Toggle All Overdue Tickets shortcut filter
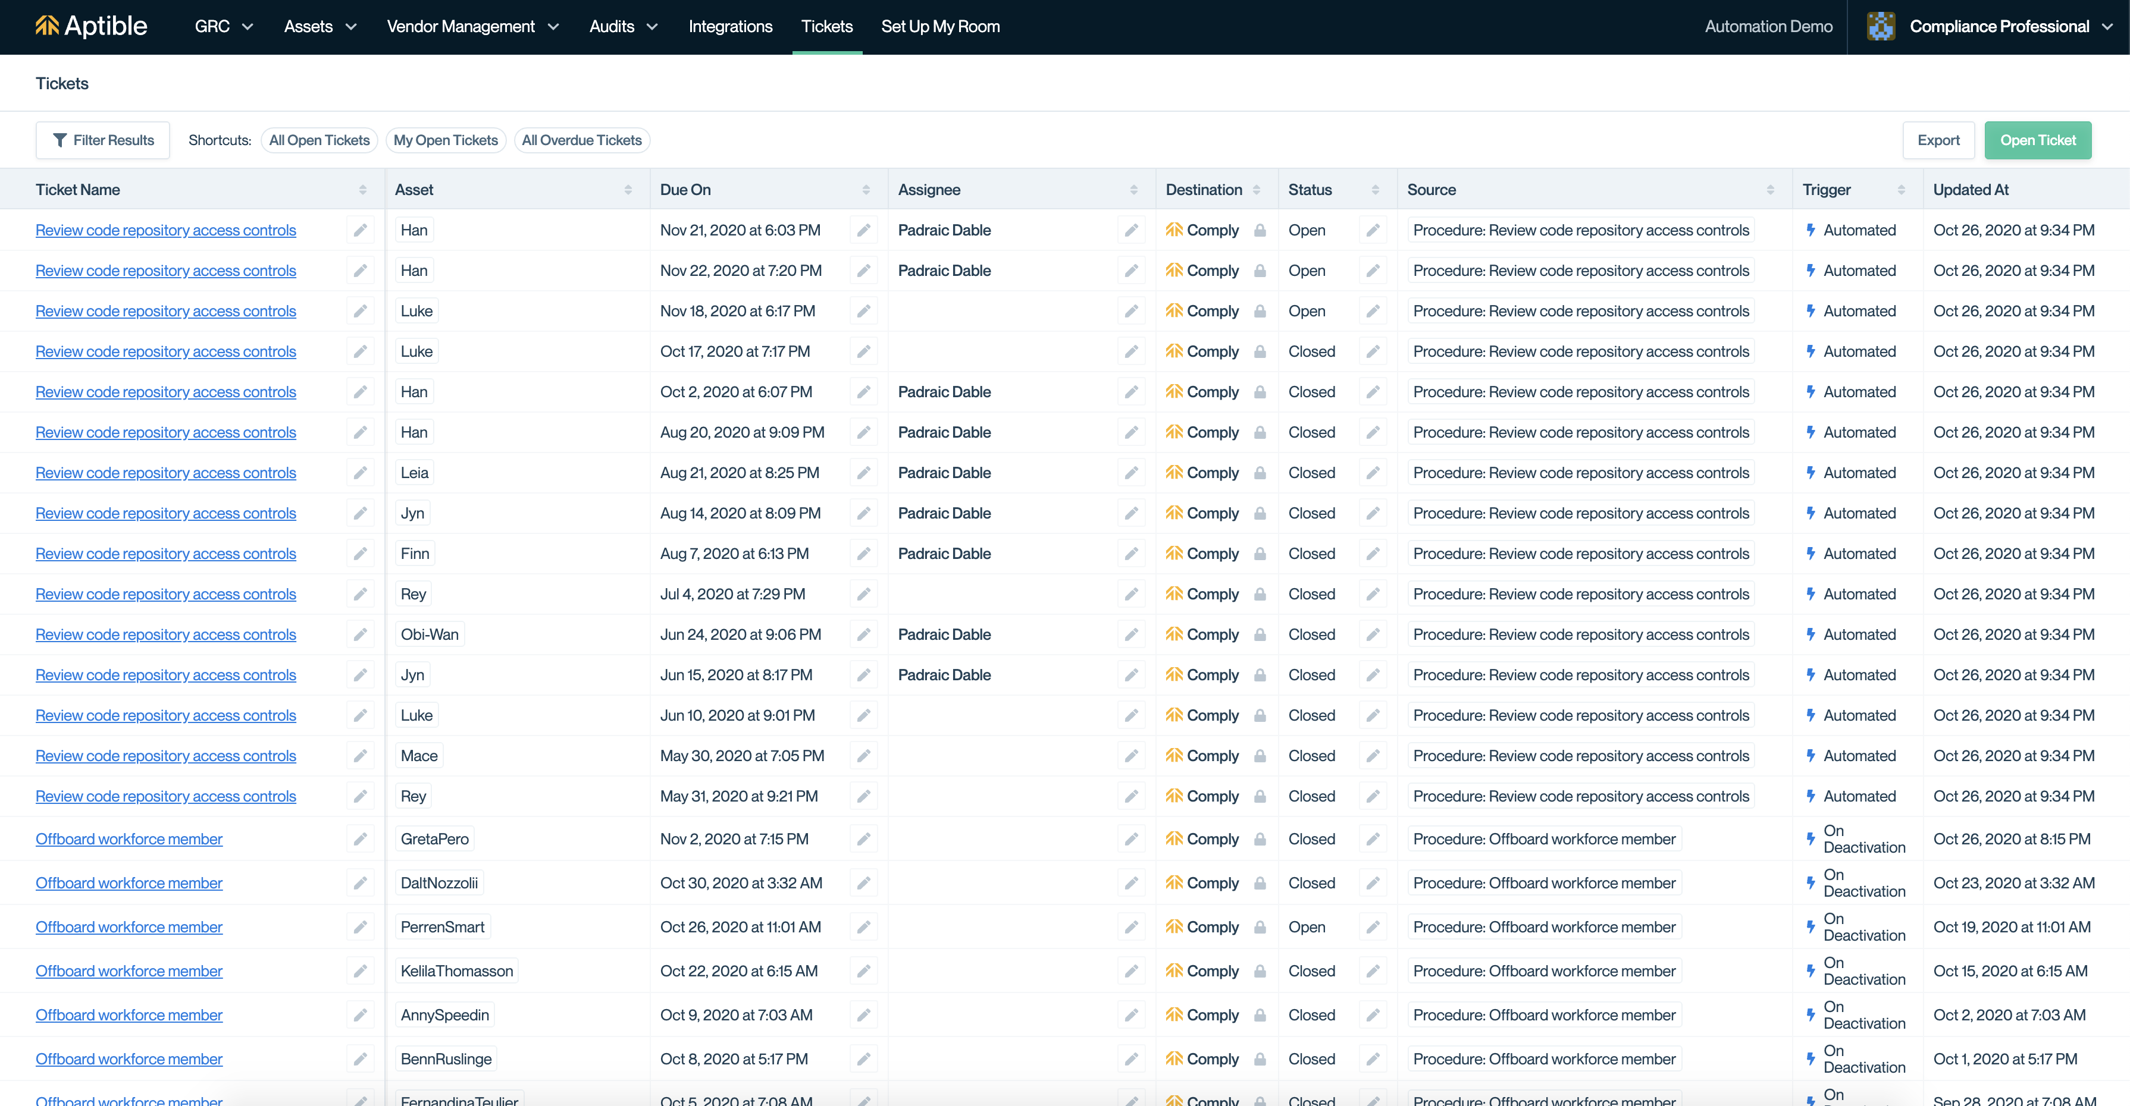 pos(581,140)
